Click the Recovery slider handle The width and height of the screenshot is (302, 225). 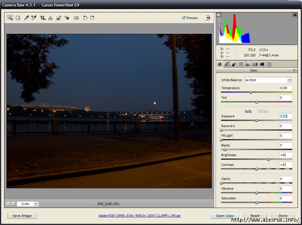click(x=221, y=130)
